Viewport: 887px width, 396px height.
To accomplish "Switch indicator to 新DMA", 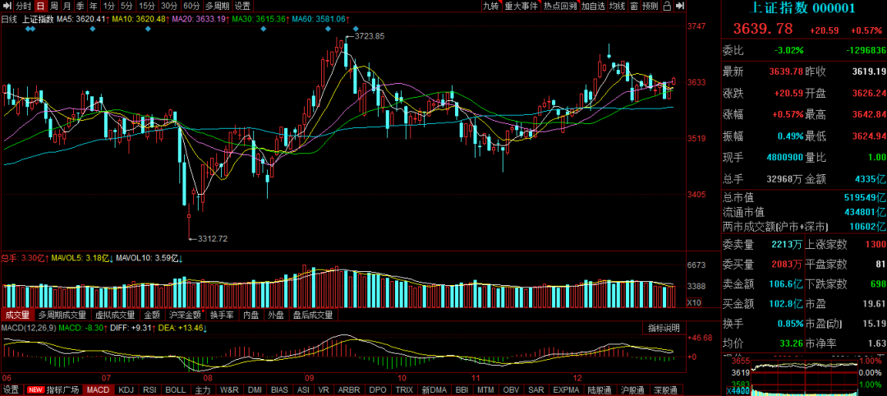I will 435,389.
